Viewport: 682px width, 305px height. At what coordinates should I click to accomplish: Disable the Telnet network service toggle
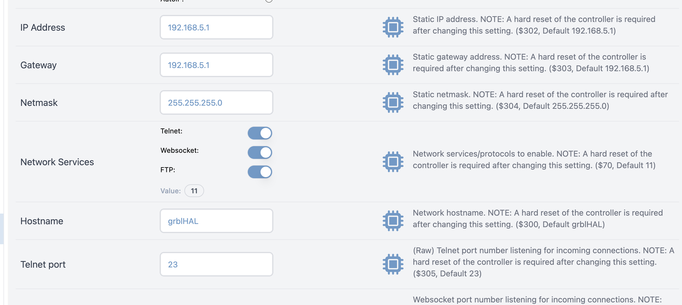(x=260, y=133)
